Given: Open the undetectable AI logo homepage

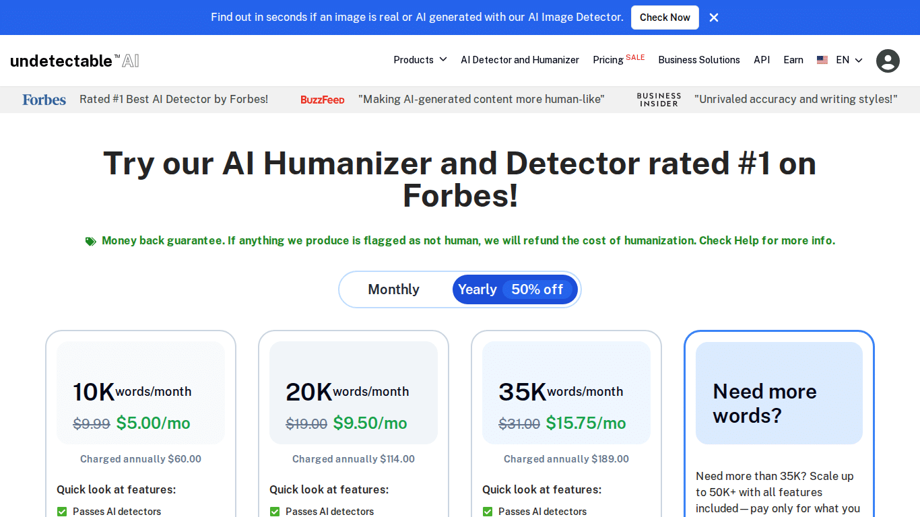Looking at the screenshot, I should (75, 61).
